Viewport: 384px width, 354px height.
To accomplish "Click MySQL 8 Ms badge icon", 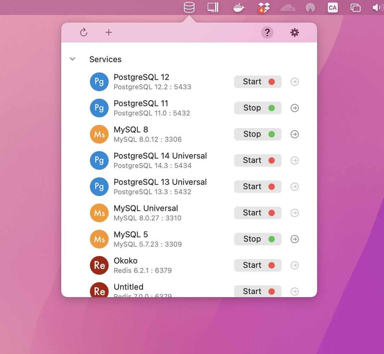I will coord(99,134).
